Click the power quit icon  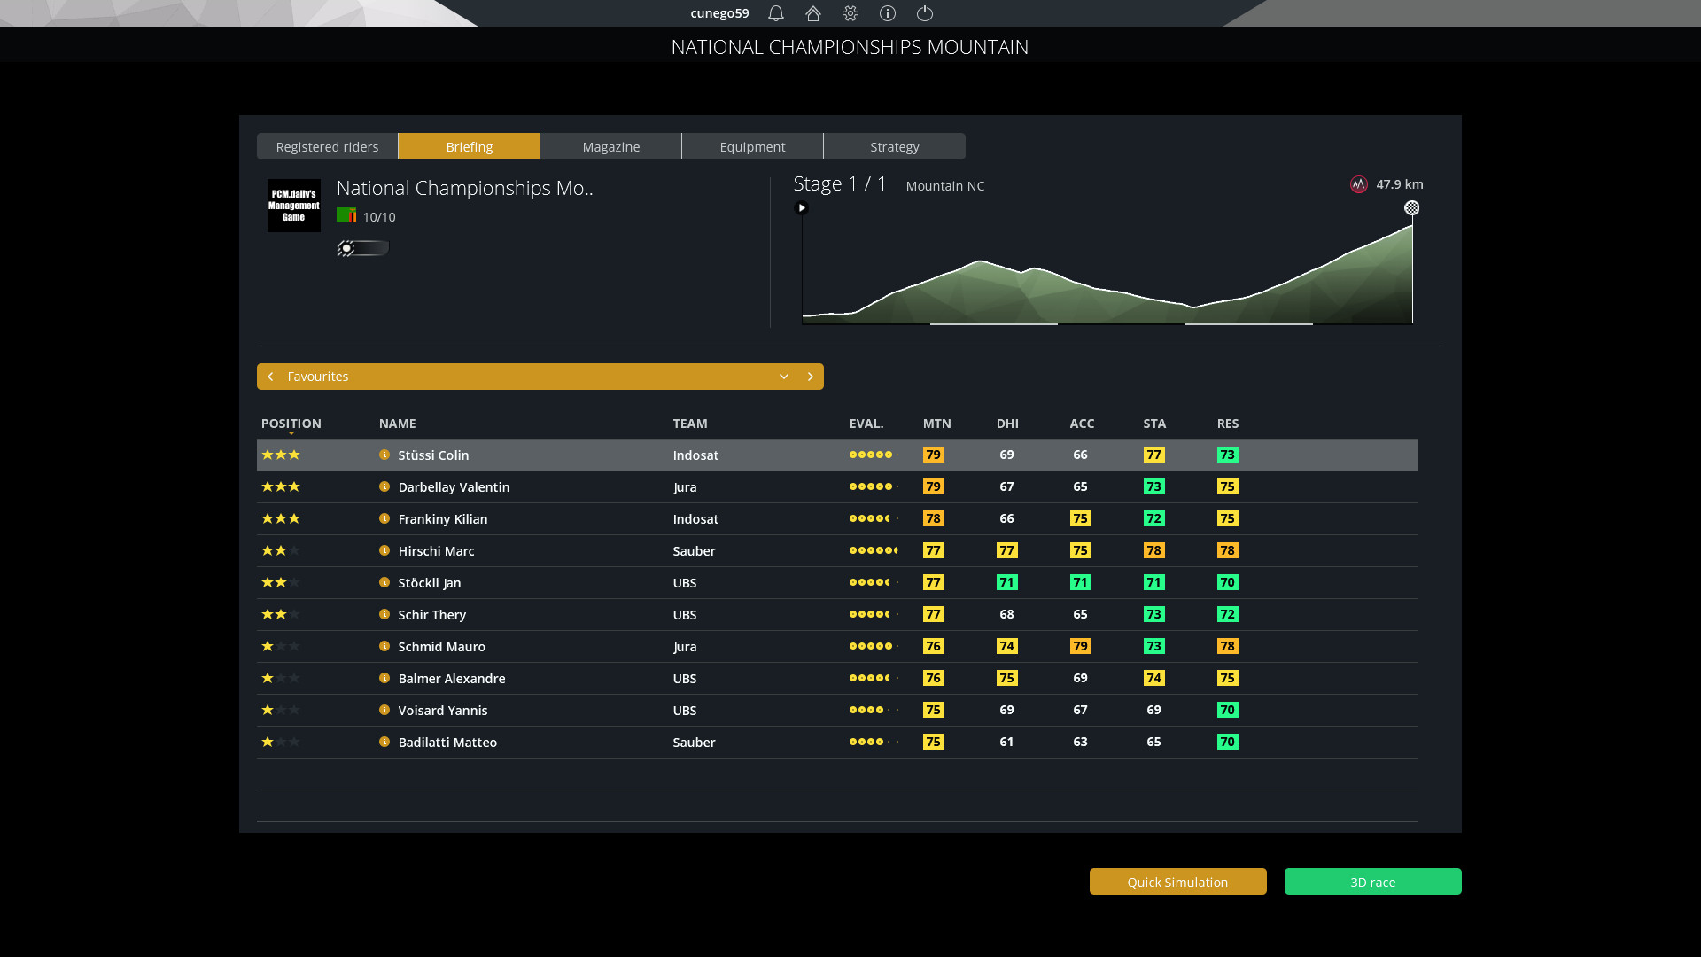click(925, 13)
